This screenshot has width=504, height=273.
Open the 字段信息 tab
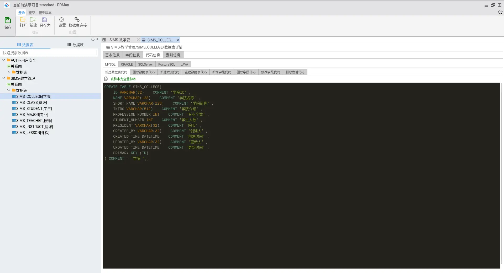(133, 55)
